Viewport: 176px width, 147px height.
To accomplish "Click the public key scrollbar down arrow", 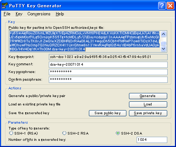I will click(x=164, y=49).
